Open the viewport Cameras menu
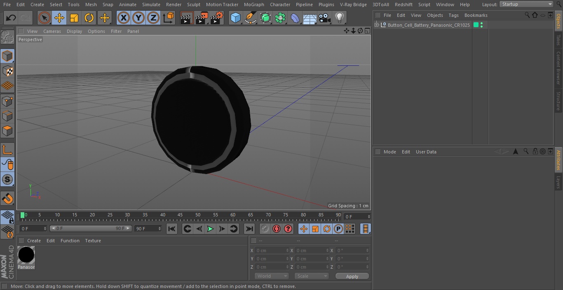 [52, 31]
